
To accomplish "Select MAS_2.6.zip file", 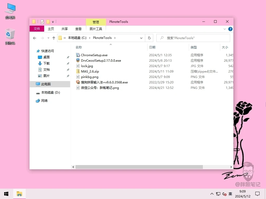I will pyautogui.click(x=90, y=72).
